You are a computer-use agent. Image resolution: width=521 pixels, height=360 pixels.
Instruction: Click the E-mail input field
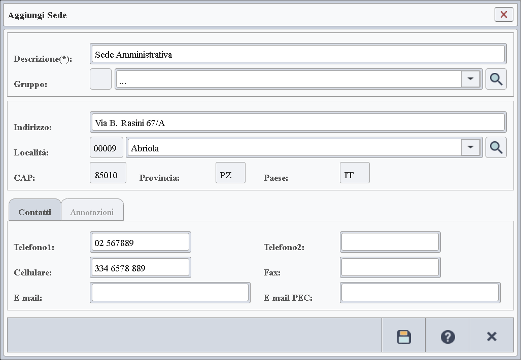click(x=170, y=293)
